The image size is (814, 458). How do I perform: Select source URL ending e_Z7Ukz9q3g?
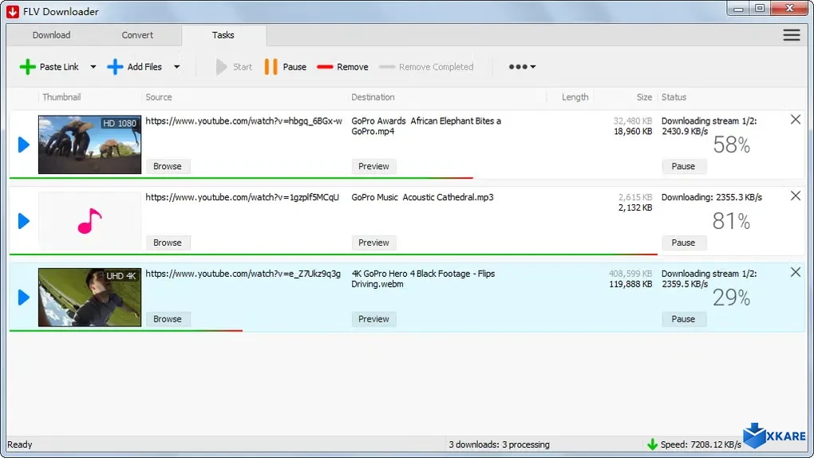tap(243, 274)
